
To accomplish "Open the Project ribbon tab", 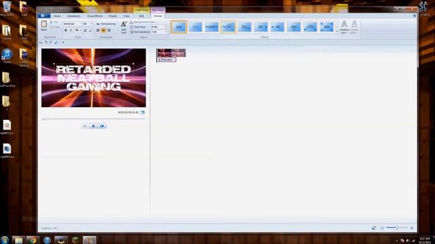I will tap(113, 16).
